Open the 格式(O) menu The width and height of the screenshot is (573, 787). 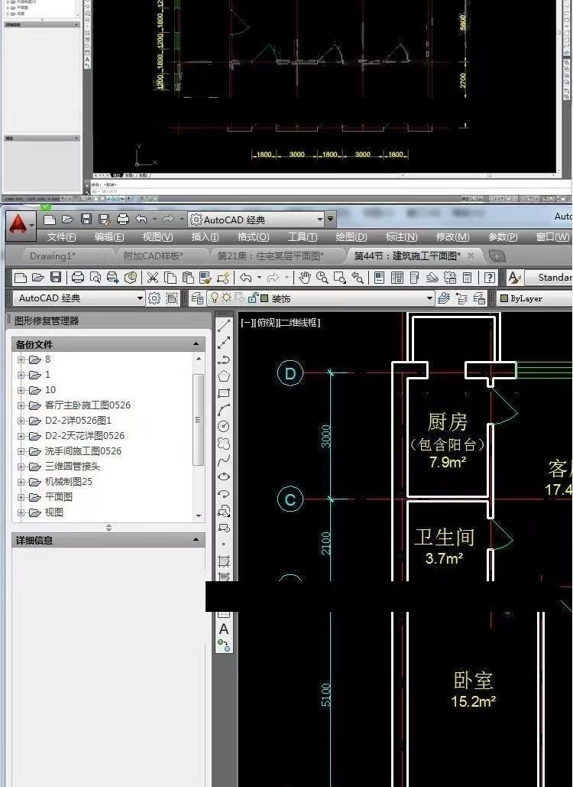(253, 237)
